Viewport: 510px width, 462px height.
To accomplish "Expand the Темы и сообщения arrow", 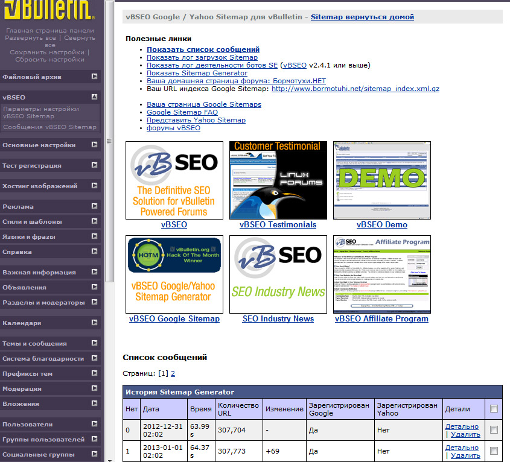I will point(94,343).
